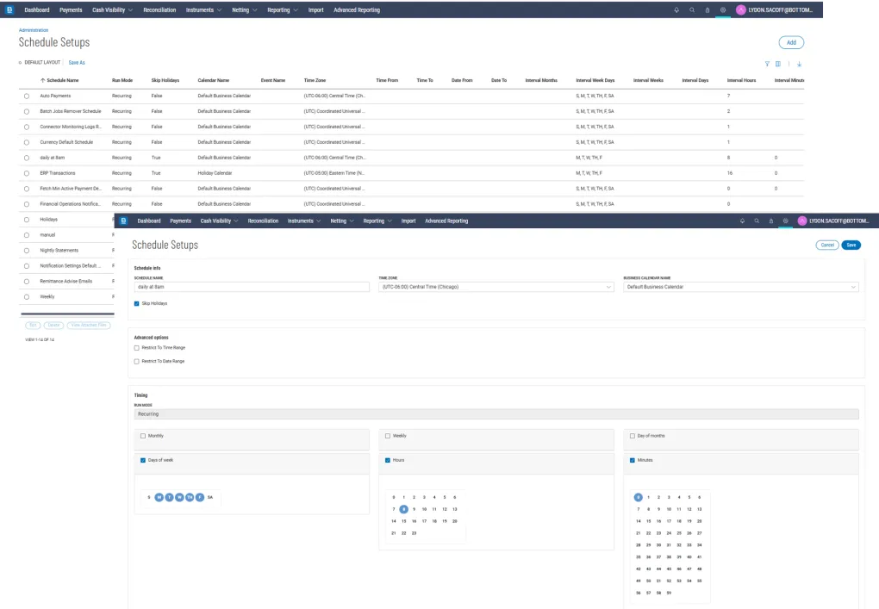Image resolution: width=879 pixels, height=609 pixels.
Task: Open Advanced Reporting in the topmost navigation bar
Action: point(356,10)
